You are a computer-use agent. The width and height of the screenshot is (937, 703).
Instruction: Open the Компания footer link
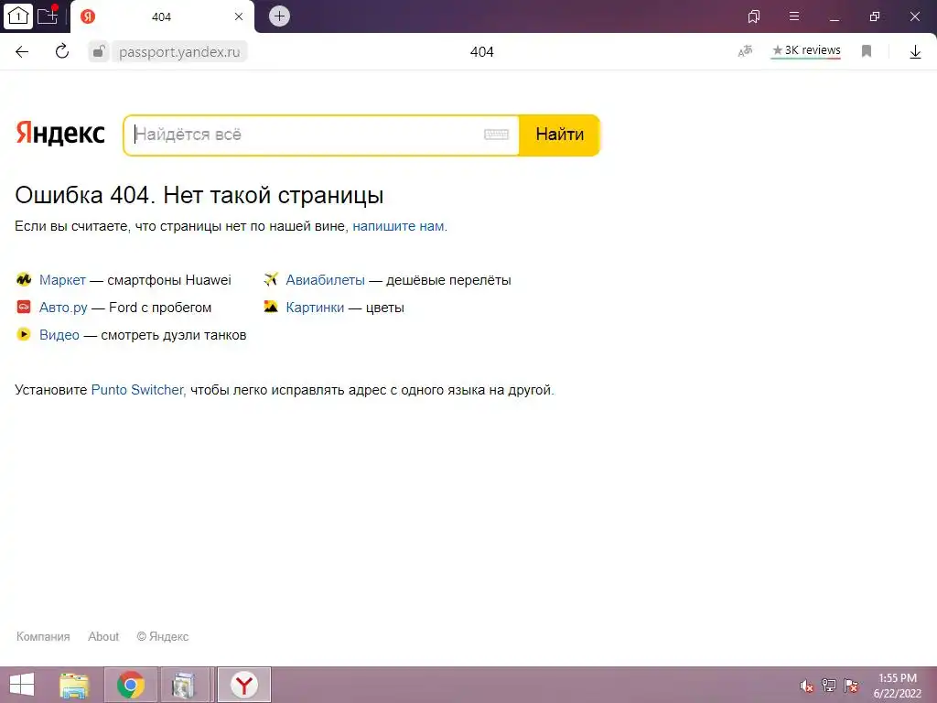click(43, 637)
